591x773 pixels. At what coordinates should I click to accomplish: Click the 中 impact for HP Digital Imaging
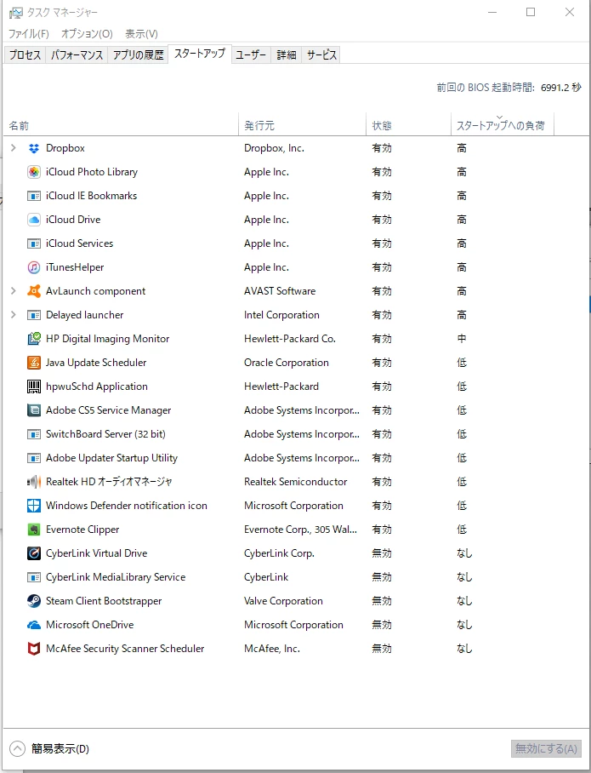[462, 339]
